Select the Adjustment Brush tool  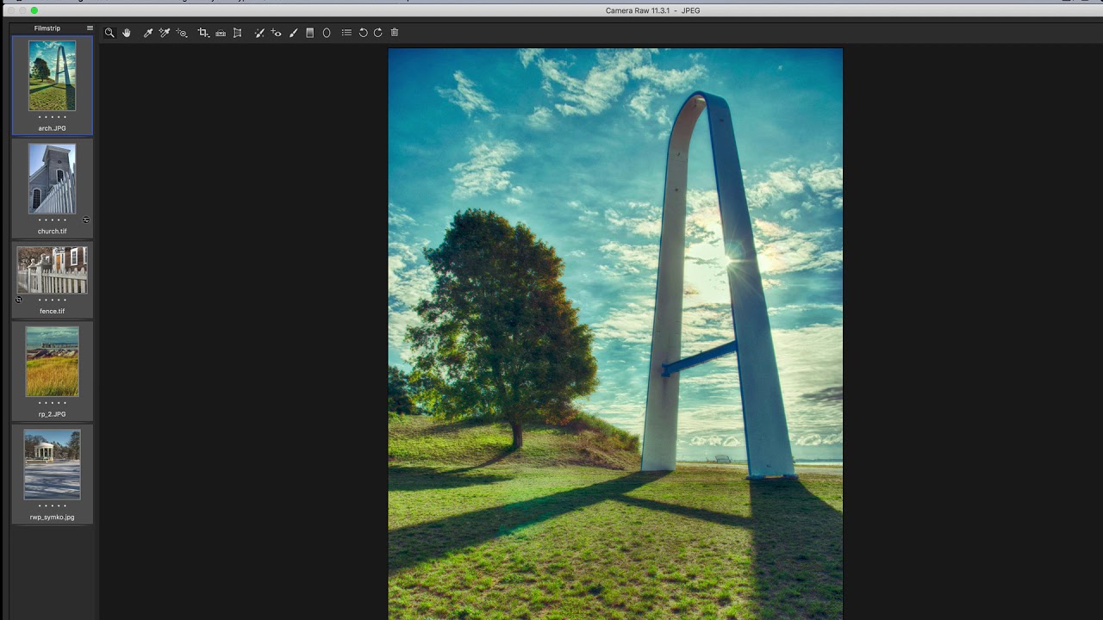[293, 33]
